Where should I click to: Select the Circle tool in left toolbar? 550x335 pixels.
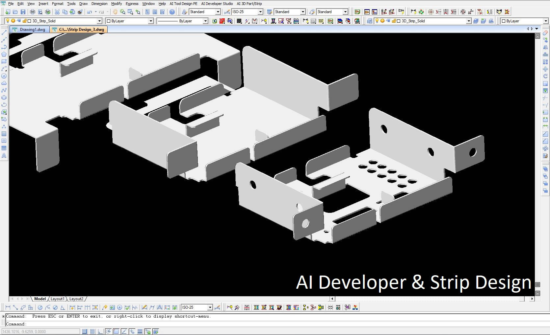click(4, 76)
